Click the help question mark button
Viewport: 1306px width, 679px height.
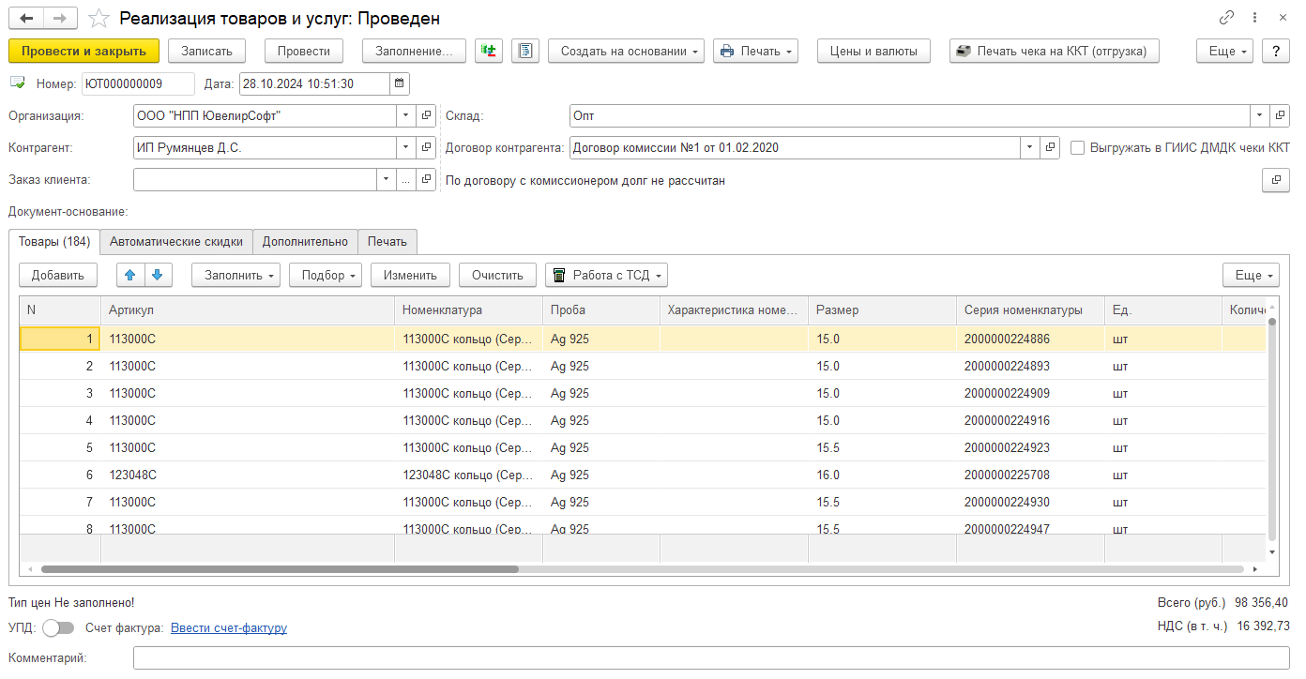click(x=1276, y=51)
